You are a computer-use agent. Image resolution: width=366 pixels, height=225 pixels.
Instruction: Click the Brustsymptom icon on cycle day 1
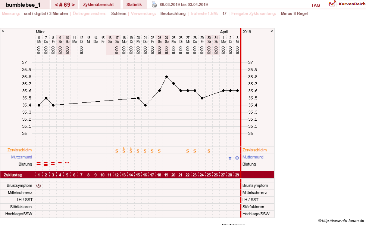point(39,186)
